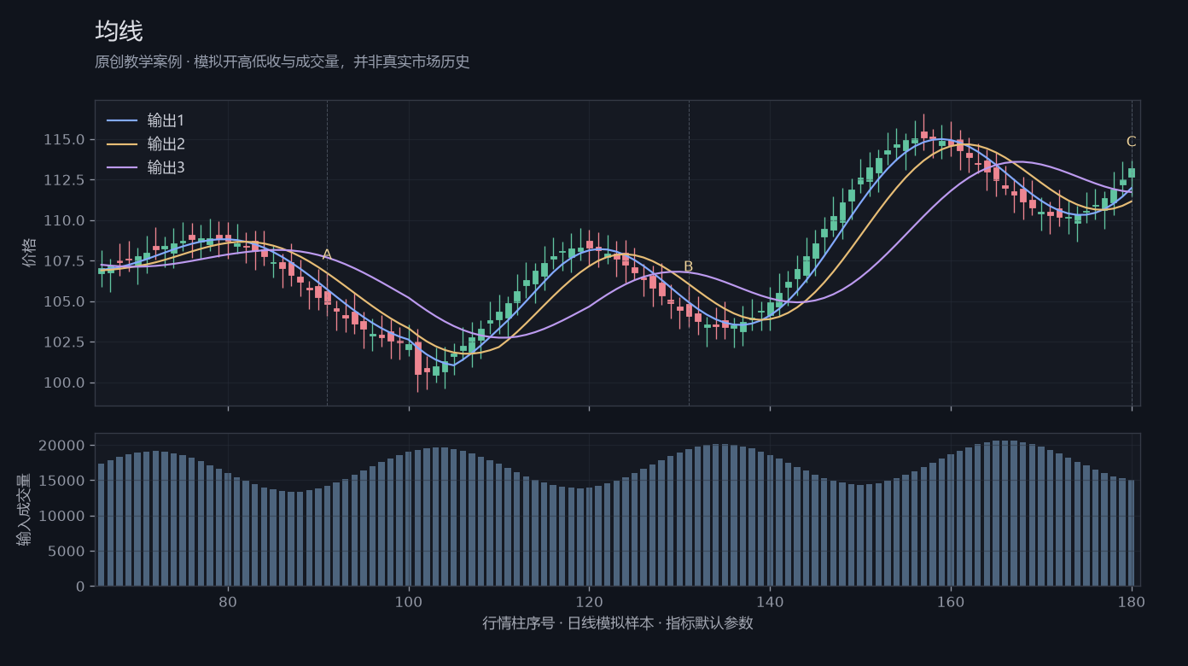Click the x-axis caption 行情柱序号
The height and width of the screenshot is (666, 1188).
point(618,622)
